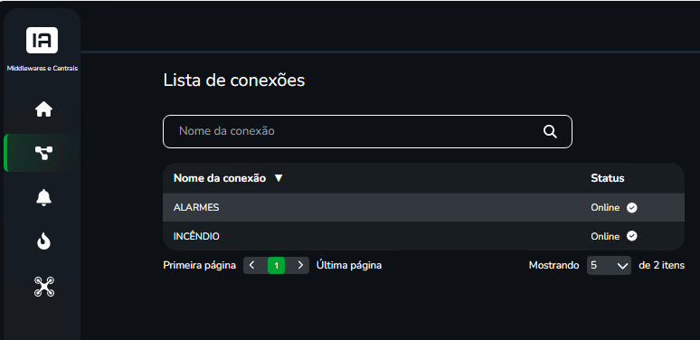Viewport: 700px width, 340px height.
Task: Open the drone icon in sidebar
Action: click(x=43, y=287)
